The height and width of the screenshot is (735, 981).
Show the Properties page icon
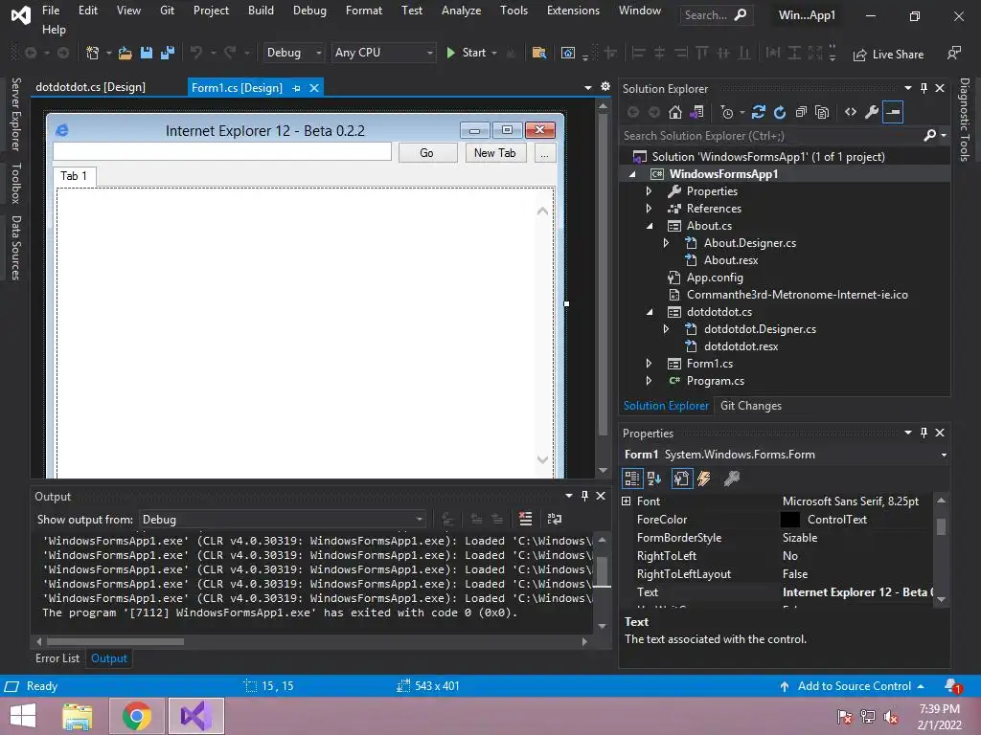pos(681,479)
